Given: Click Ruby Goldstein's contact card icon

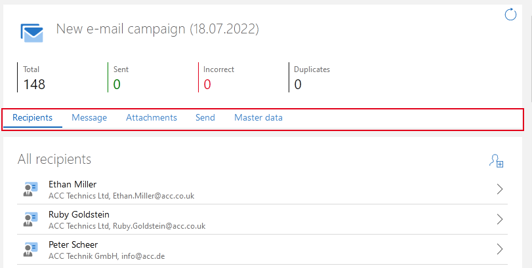Looking at the screenshot, I should coord(30,219).
